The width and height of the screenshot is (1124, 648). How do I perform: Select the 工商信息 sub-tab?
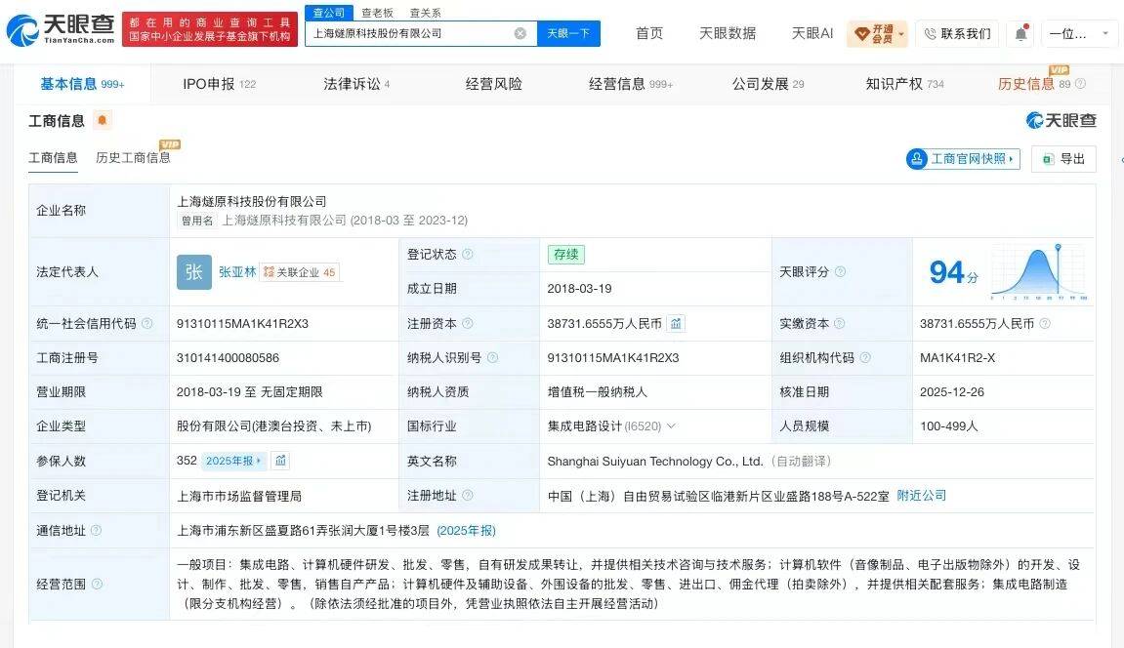click(x=53, y=157)
